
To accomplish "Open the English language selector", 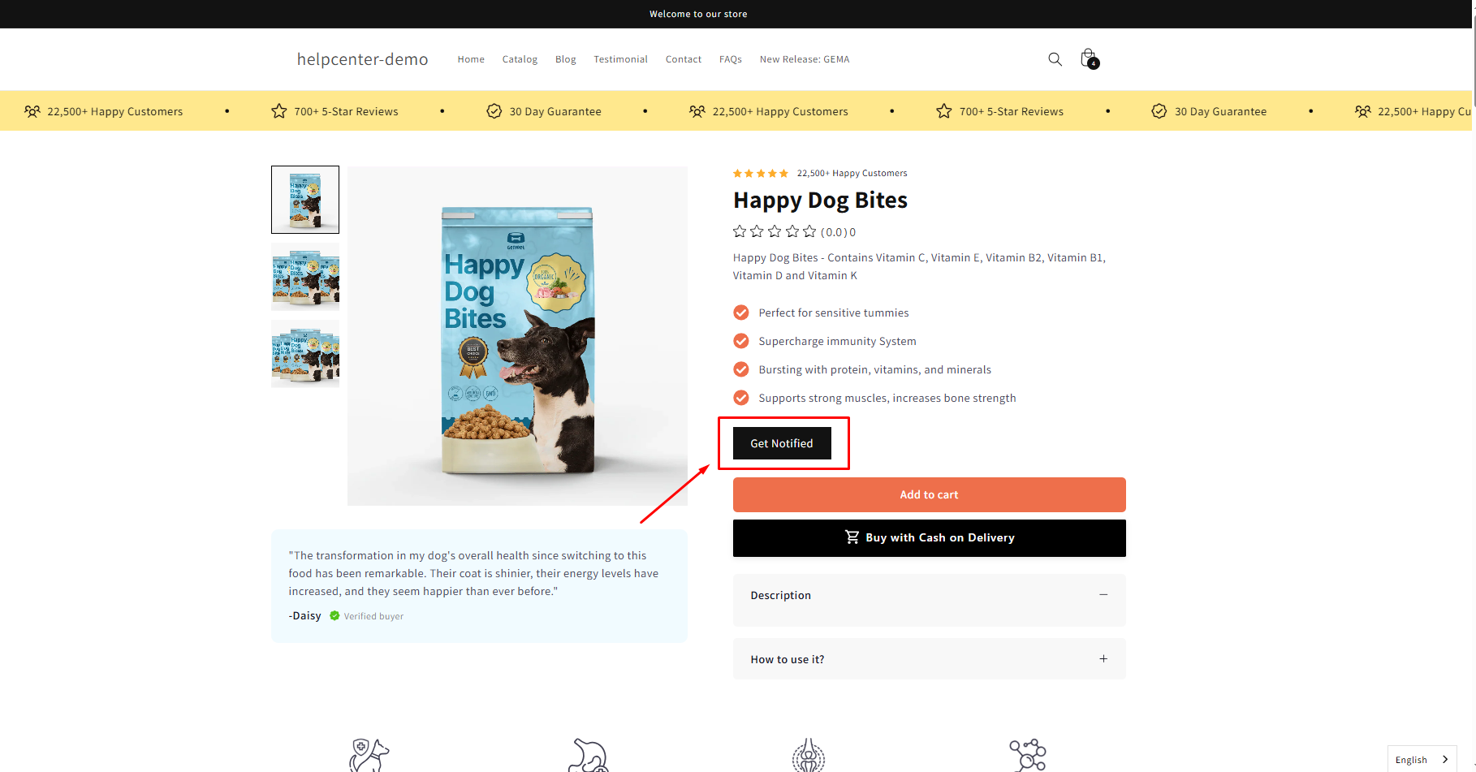I will click(x=1422, y=759).
